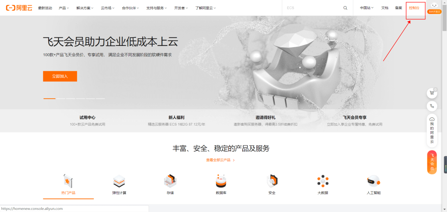The image size is (447, 212).
Task: Click the 我的阿里云 label under avatar
Action: click(434, 12)
